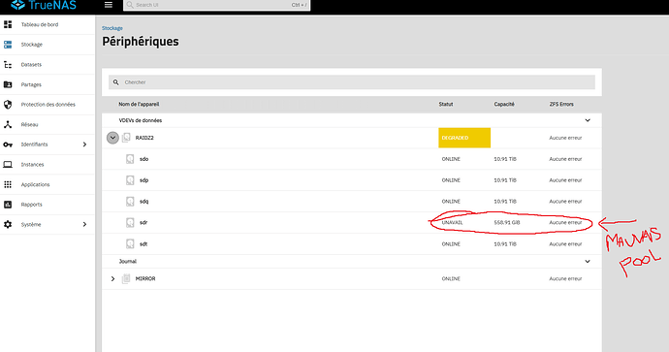Collapse the VDEVs de données section
The width and height of the screenshot is (669, 352).
588,120
